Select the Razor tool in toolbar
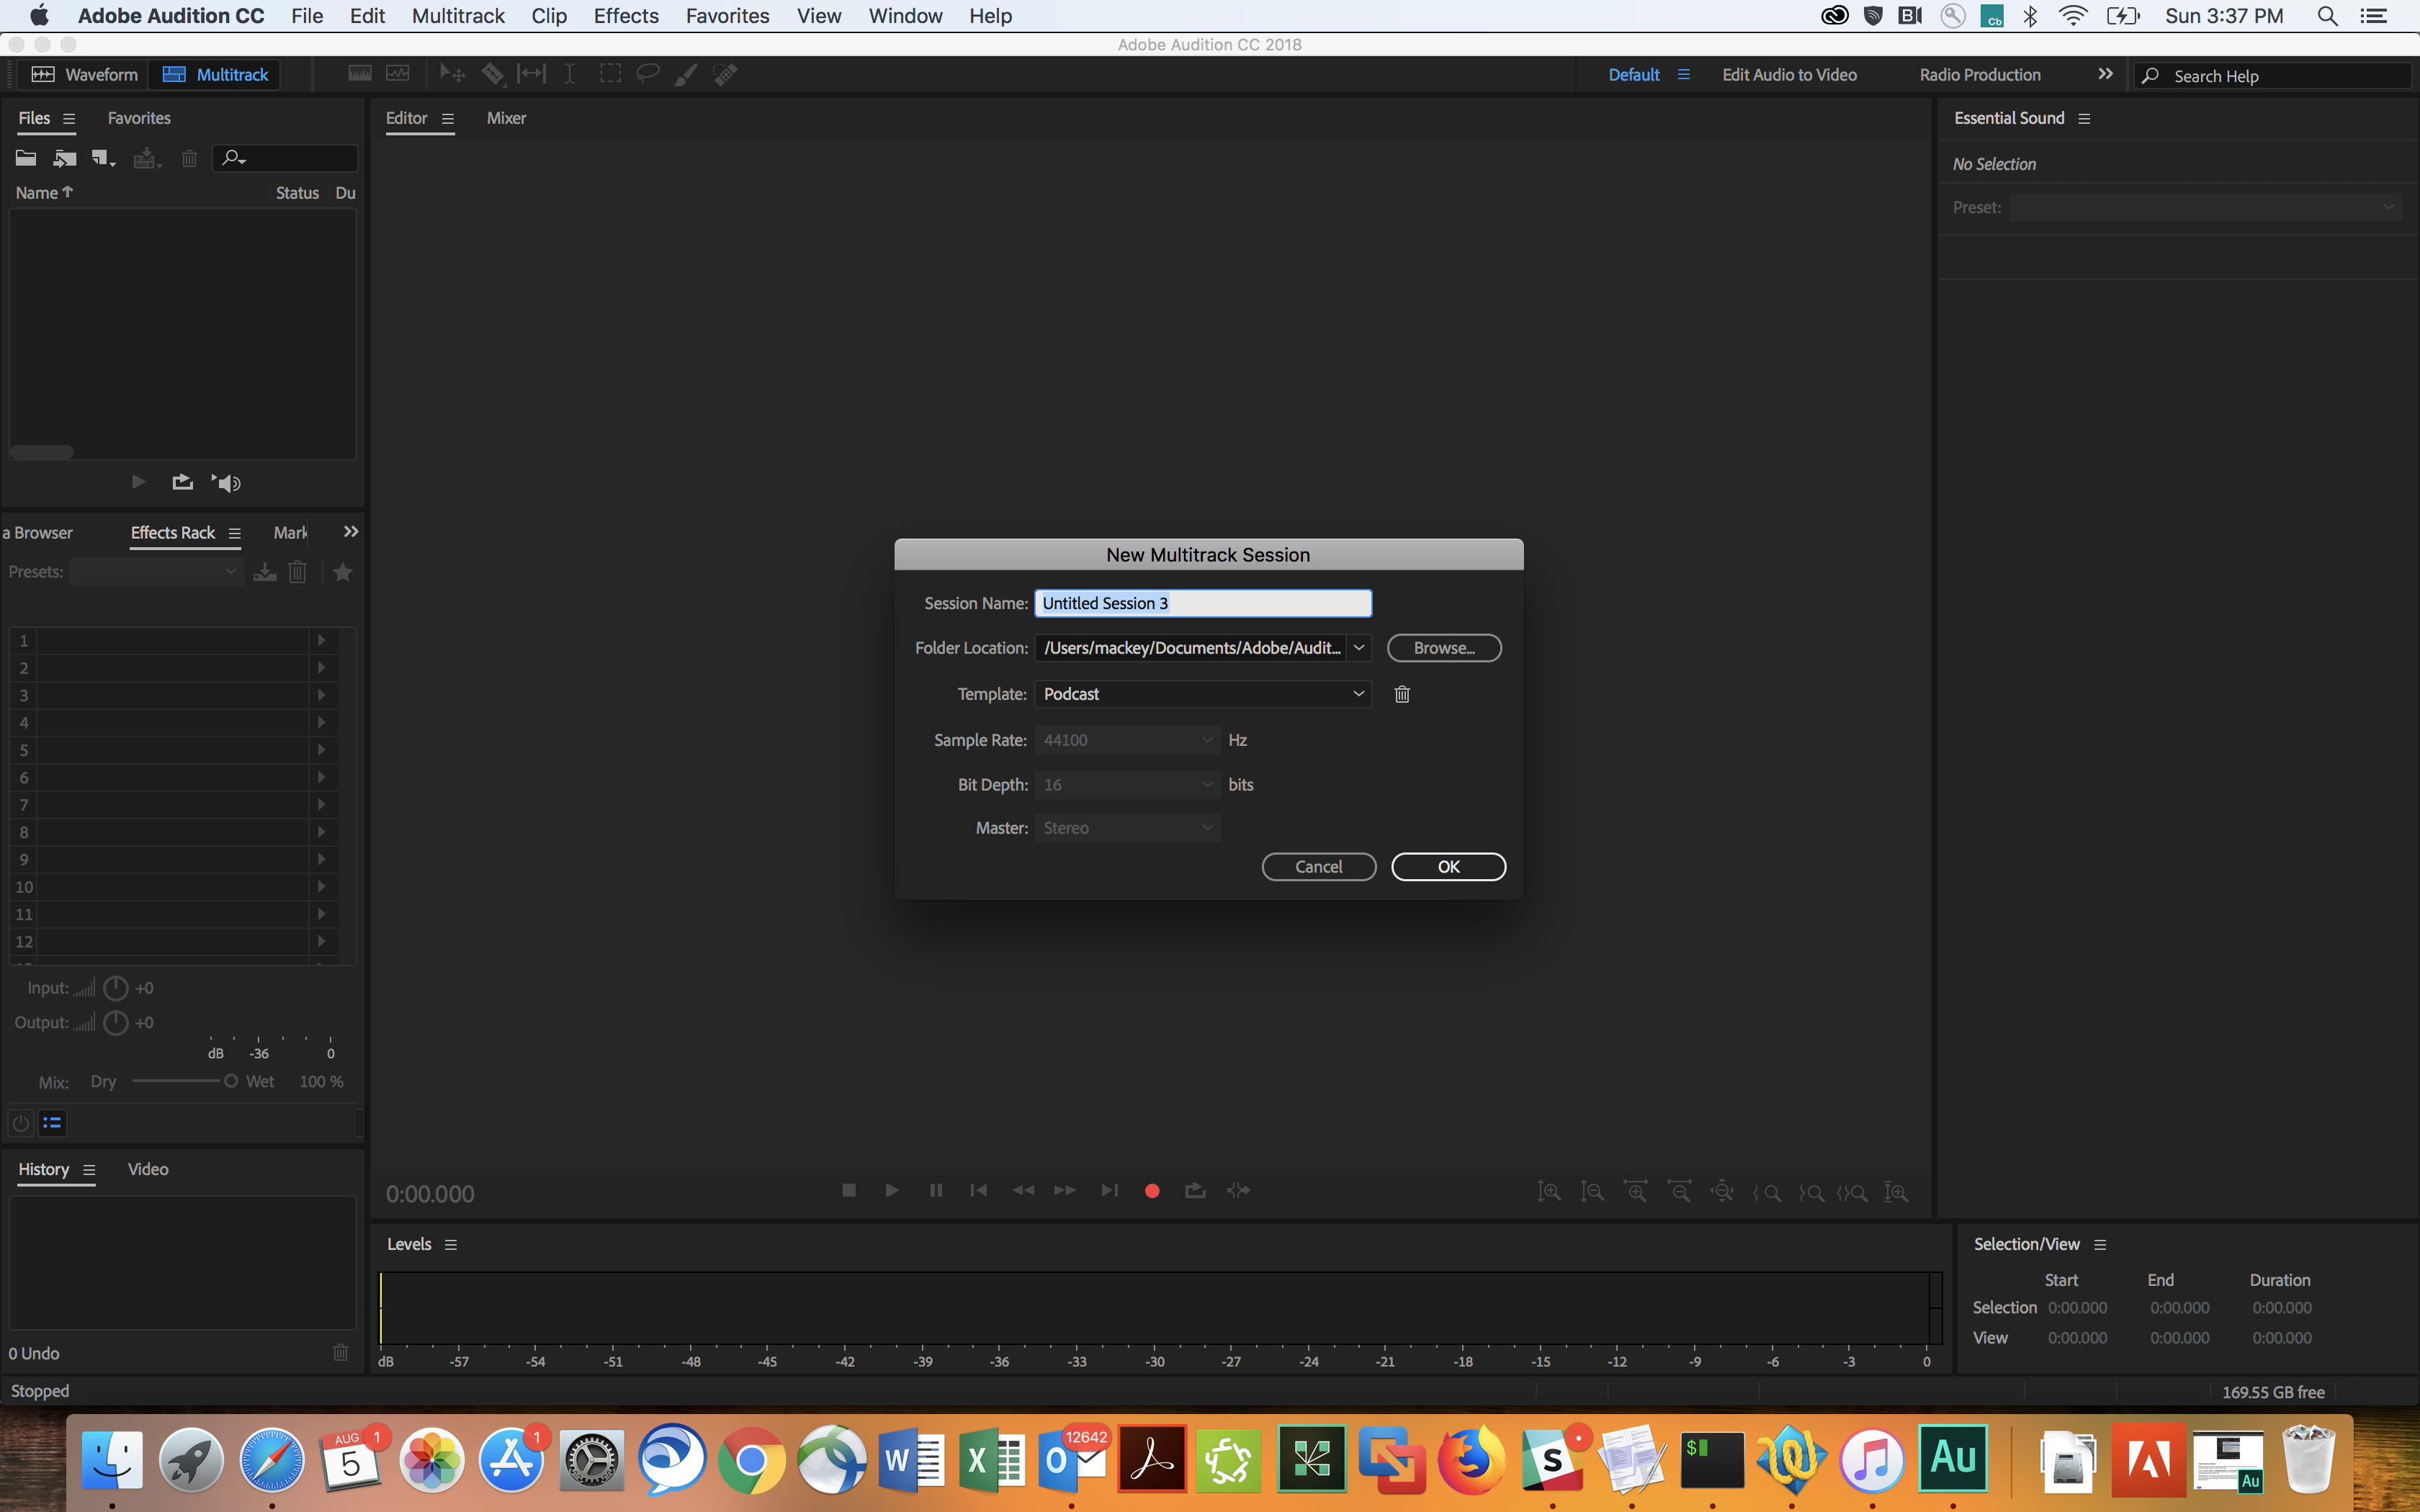Screen dimensions: 2420x1512 point(492,74)
